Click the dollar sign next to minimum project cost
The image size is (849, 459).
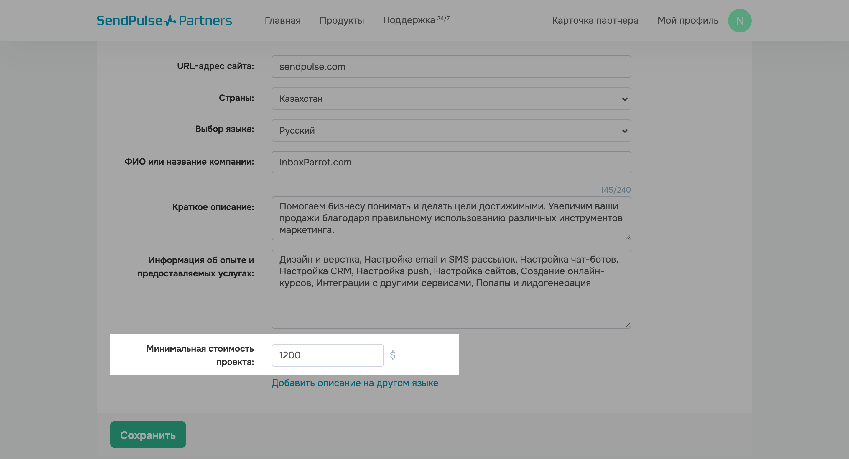coord(393,355)
